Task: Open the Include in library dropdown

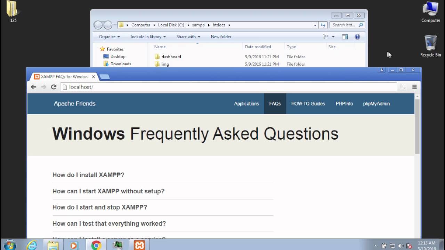Action: [148, 37]
